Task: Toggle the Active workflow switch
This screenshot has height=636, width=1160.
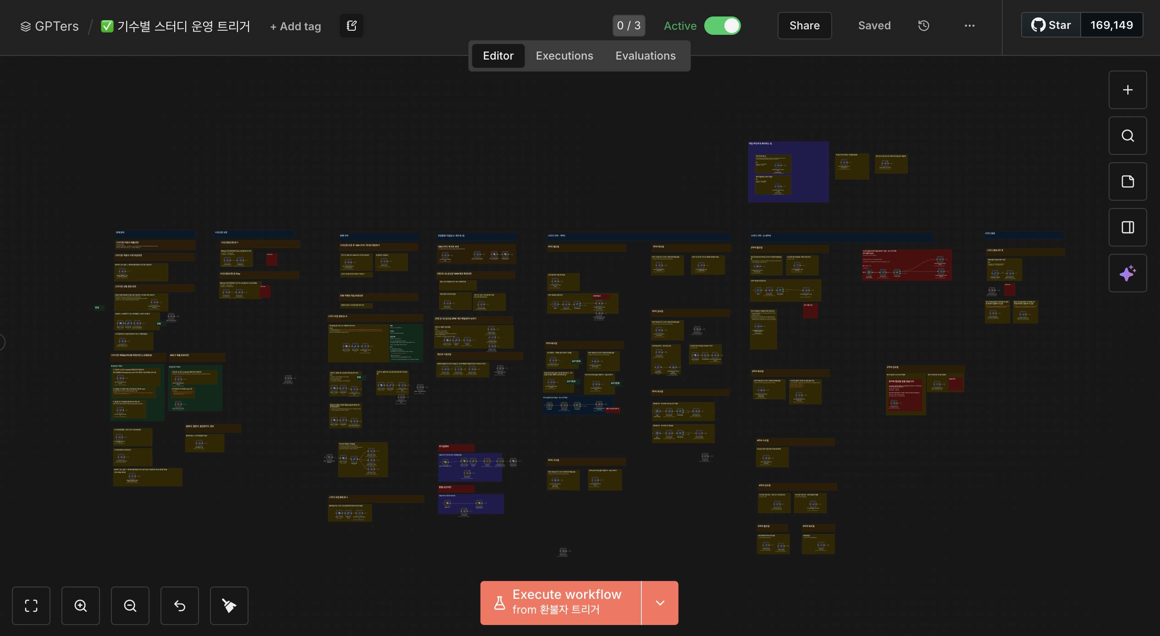Action: coord(723,26)
